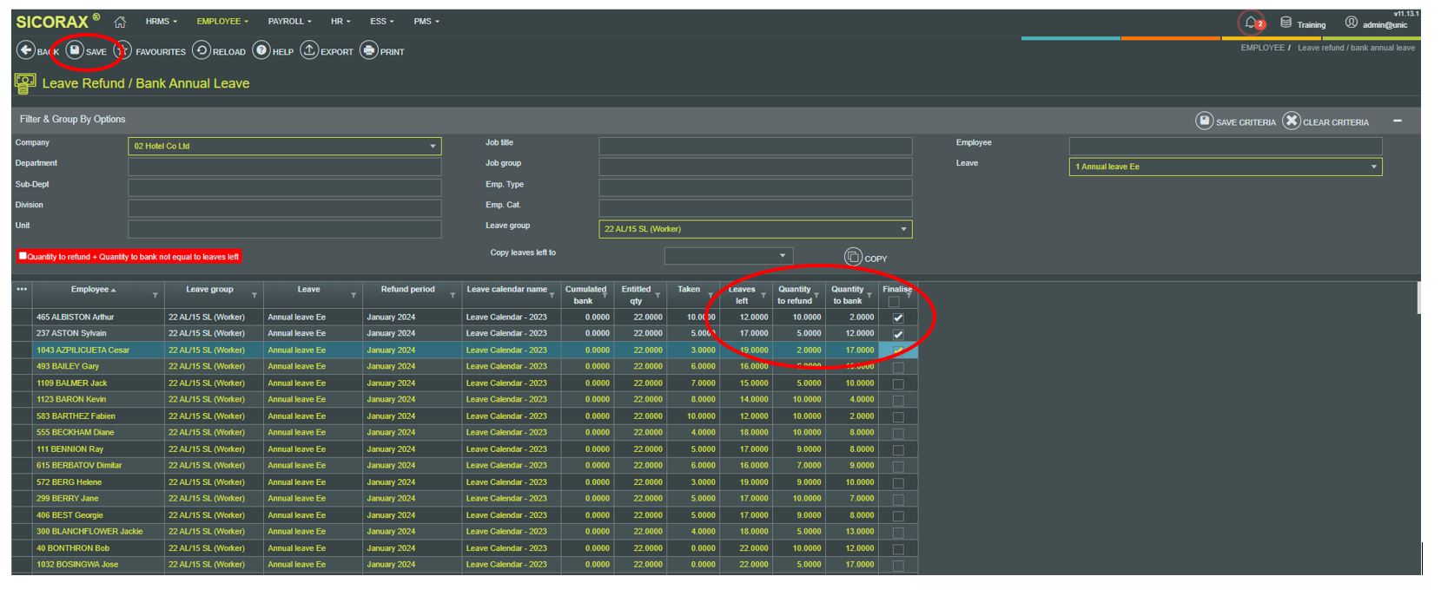Click the Print icon
The width and height of the screenshot is (1441, 596).
369,51
